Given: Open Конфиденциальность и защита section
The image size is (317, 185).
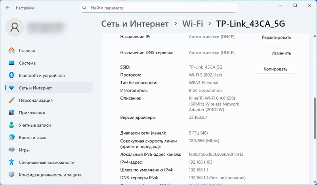Looking at the screenshot, I should 49,175.
